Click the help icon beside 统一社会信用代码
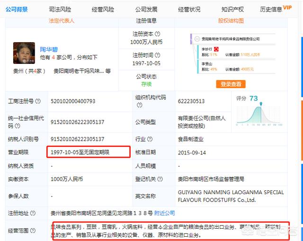The image size is (303, 241). click(x=18, y=126)
